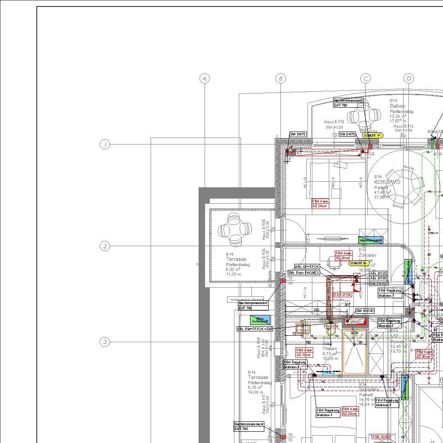Click grid axis bubble C
This screenshot has width=443, height=443.
click(x=366, y=79)
